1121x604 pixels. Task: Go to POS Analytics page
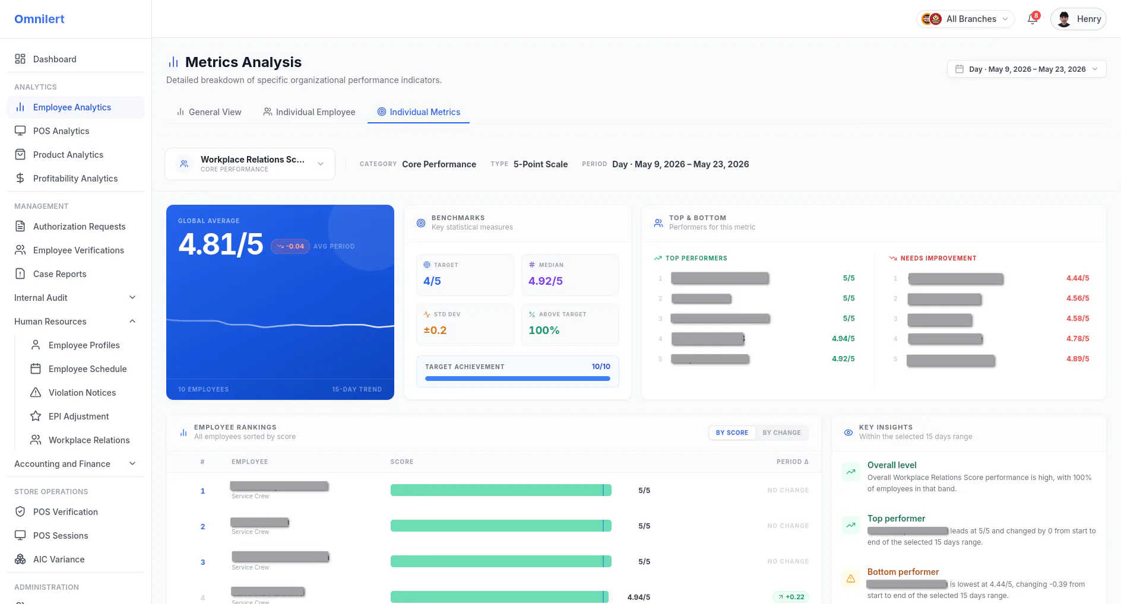75,131
